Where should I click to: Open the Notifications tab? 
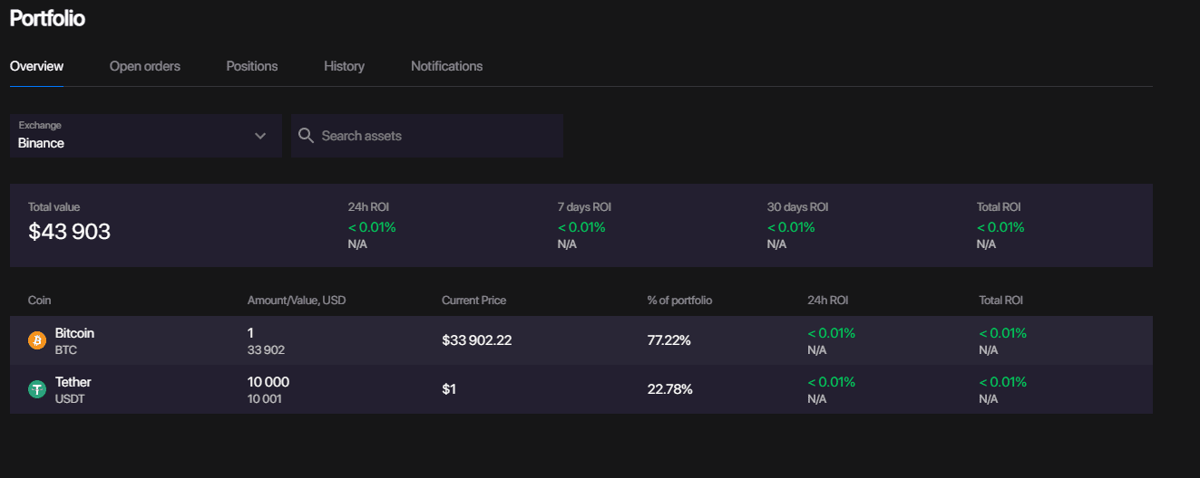coord(446,66)
